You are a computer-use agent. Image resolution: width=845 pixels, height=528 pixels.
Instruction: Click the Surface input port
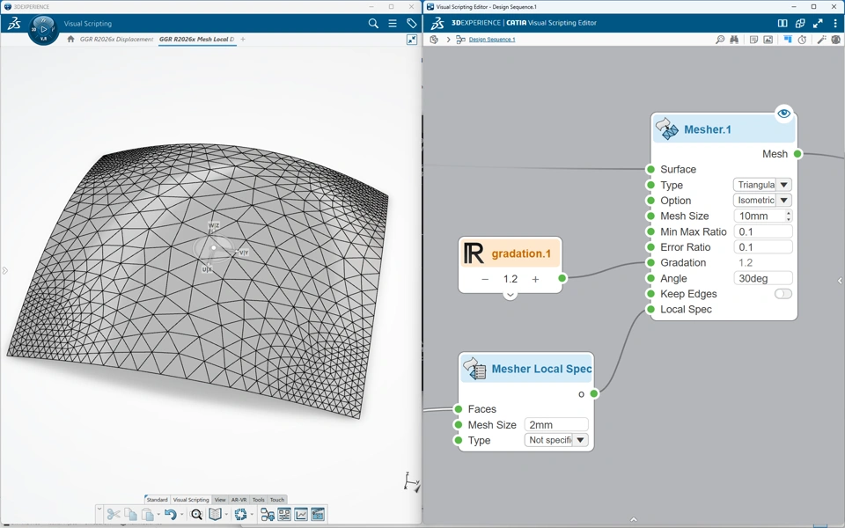click(650, 169)
